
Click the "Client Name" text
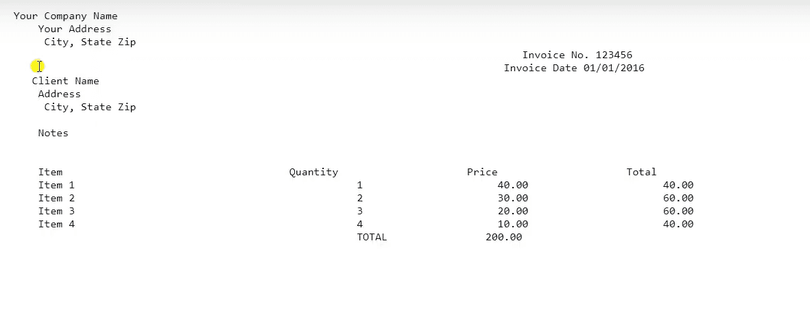(65, 81)
